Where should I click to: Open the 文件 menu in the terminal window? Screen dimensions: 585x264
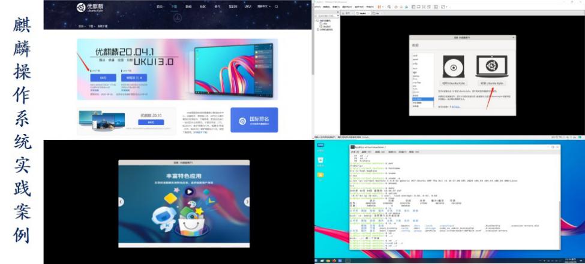[x=355, y=152]
